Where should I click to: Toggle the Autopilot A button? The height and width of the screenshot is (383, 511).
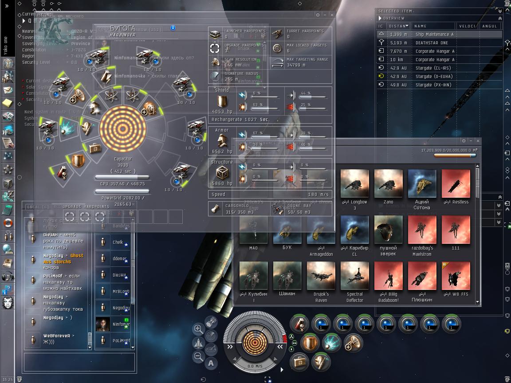point(211,363)
